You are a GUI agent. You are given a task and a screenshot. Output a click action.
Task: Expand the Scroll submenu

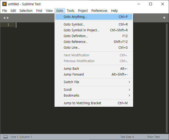tap(94, 90)
